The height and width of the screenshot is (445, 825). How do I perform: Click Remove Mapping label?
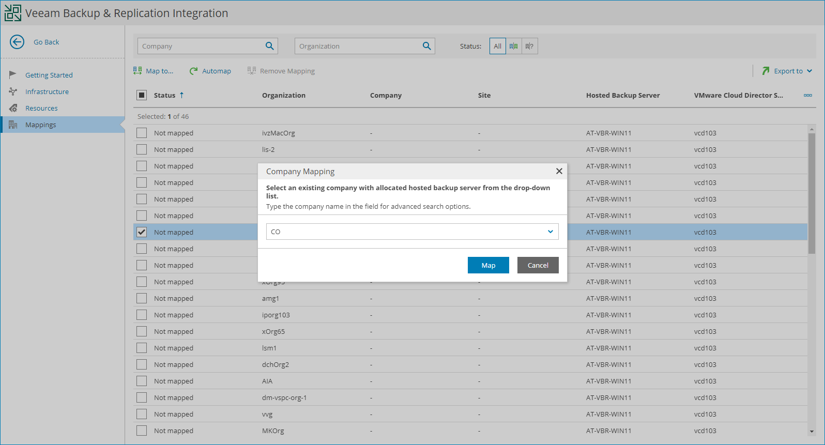tap(287, 71)
